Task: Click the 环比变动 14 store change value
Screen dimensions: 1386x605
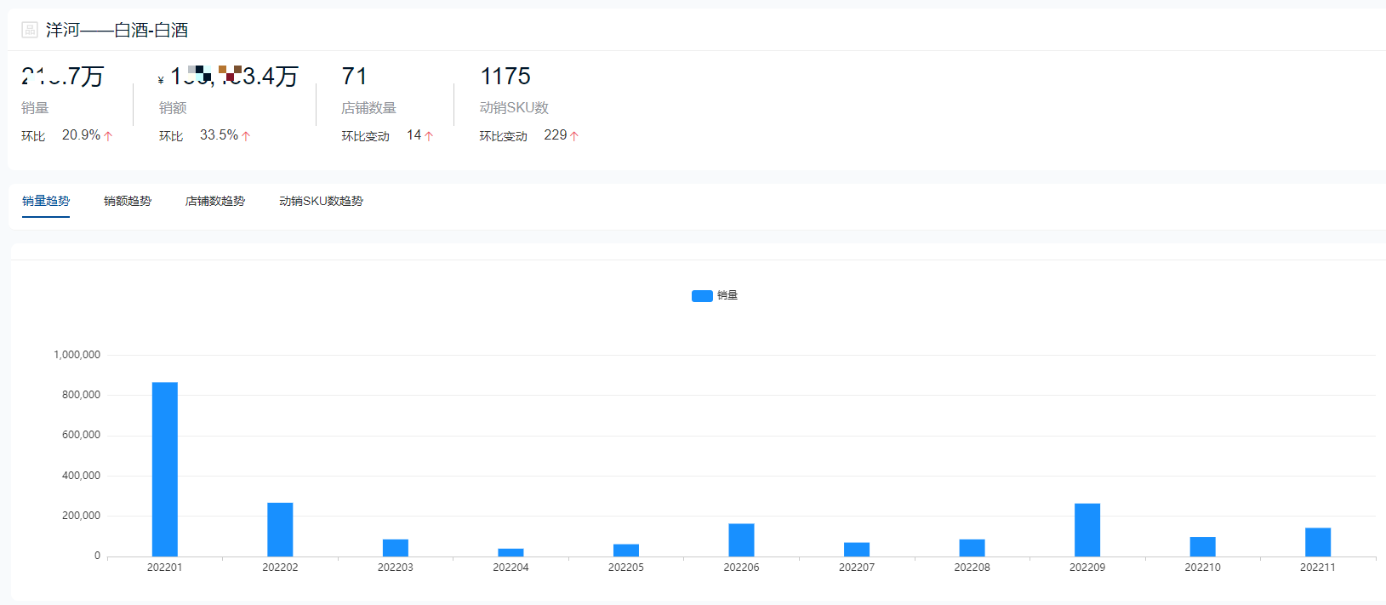Action: point(414,135)
